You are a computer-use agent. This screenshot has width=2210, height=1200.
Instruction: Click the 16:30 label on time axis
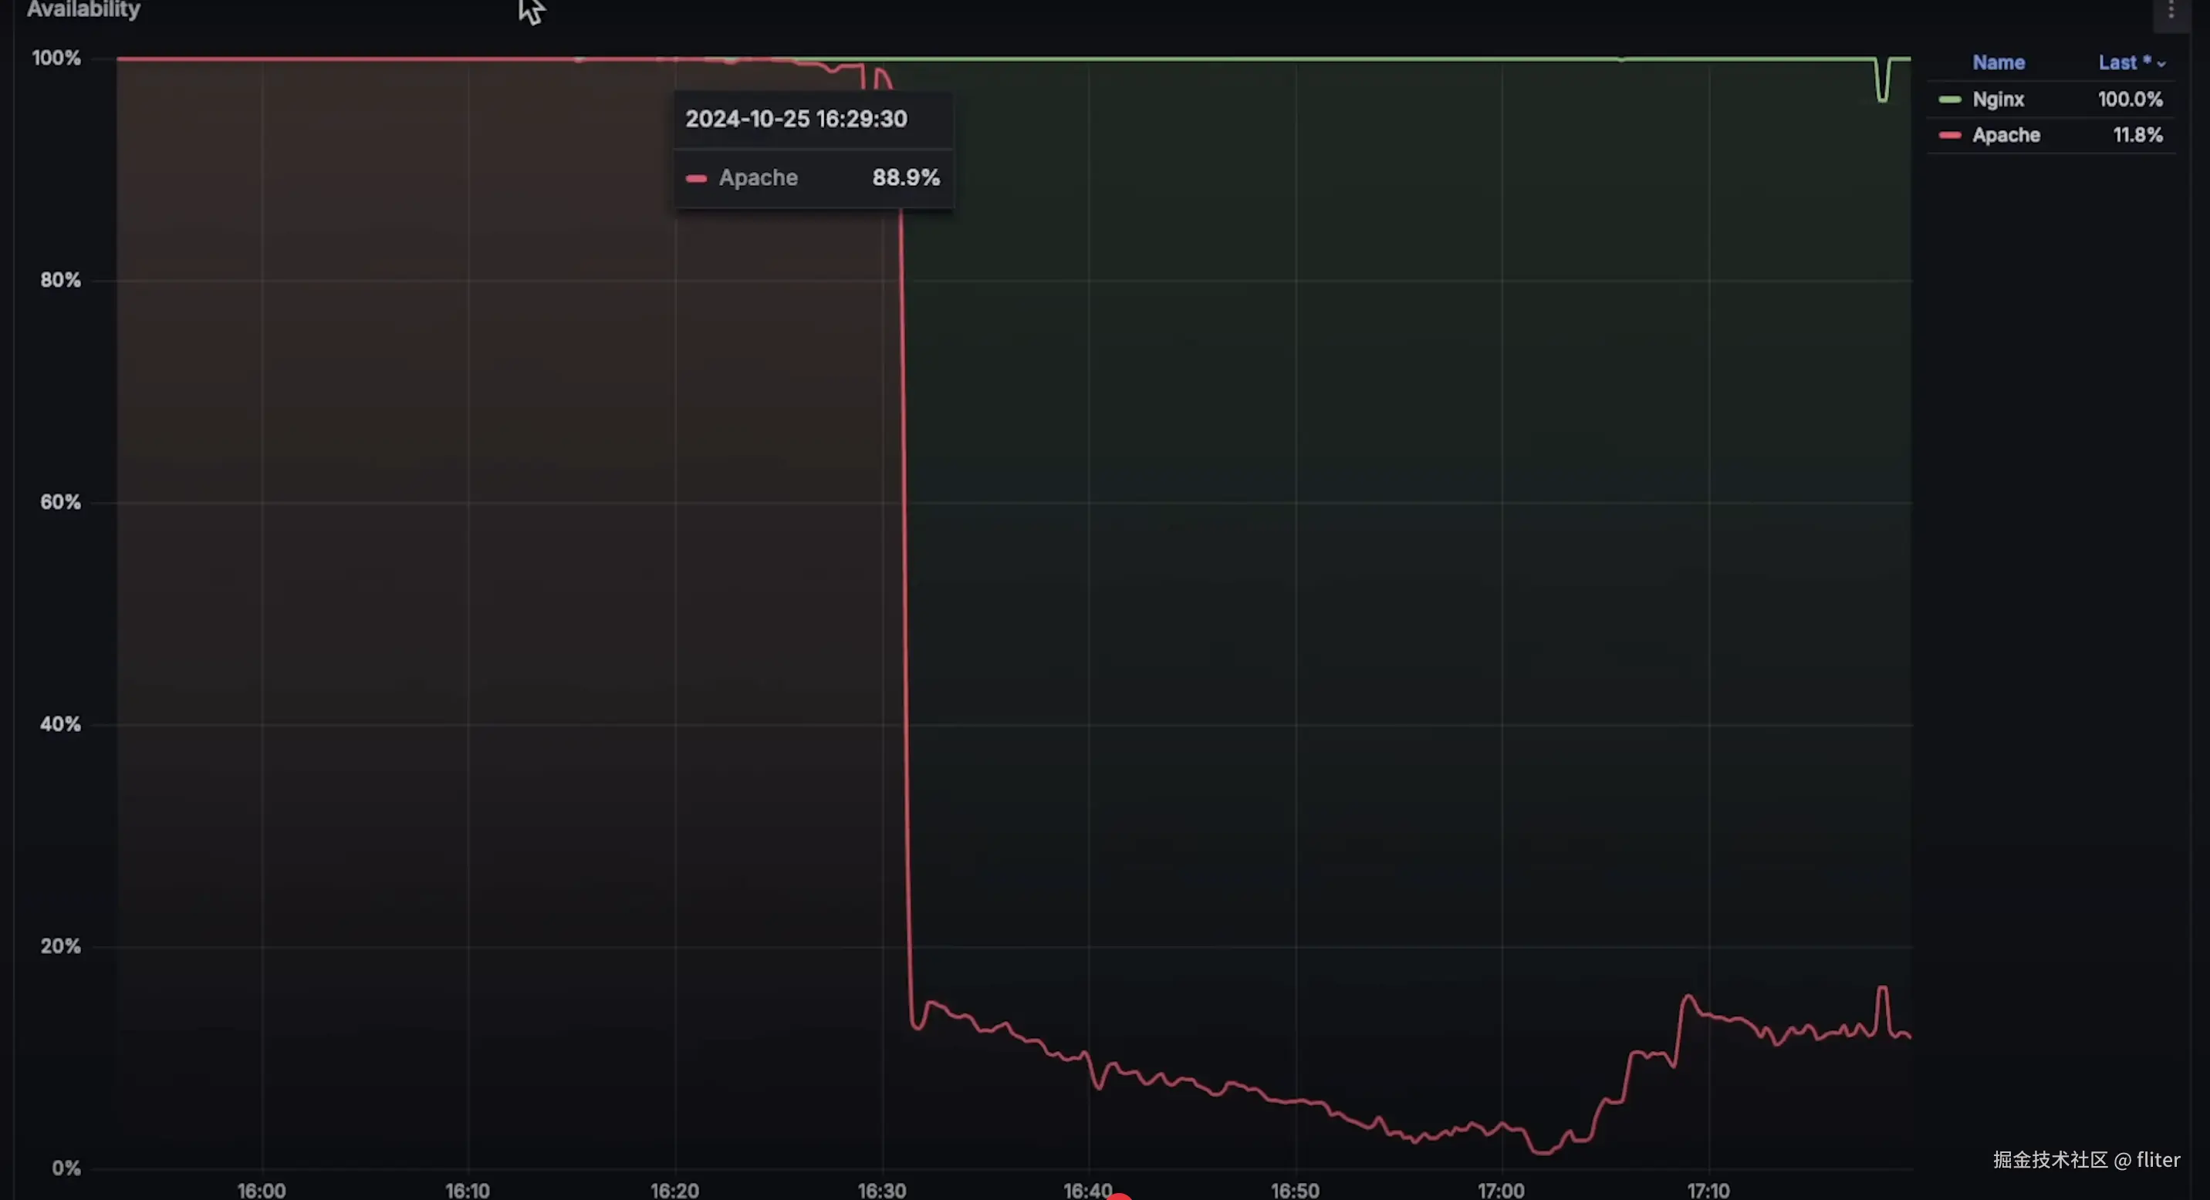coord(881,1190)
